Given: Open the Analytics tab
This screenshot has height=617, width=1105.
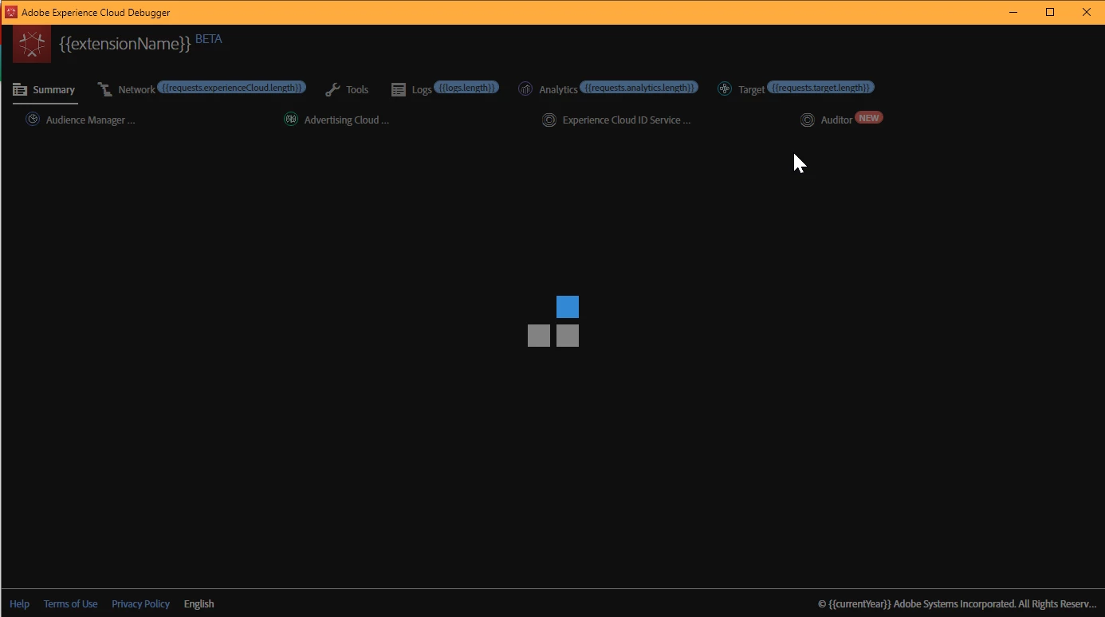Looking at the screenshot, I should (x=558, y=90).
